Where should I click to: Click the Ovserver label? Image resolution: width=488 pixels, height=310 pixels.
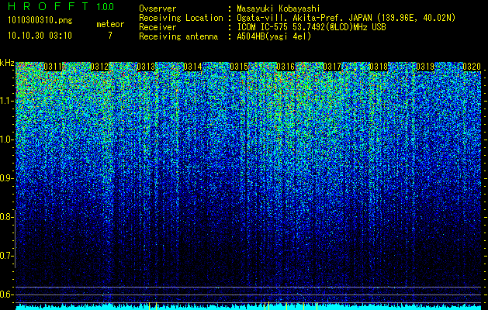(157, 9)
